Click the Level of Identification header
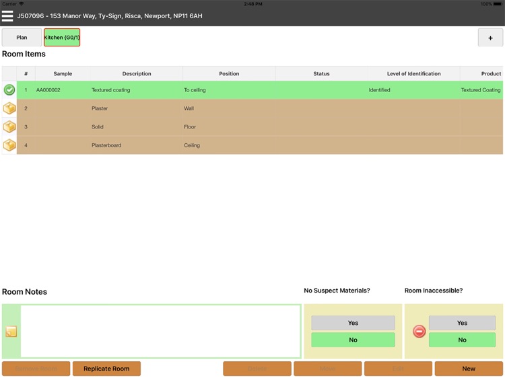 [414, 74]
